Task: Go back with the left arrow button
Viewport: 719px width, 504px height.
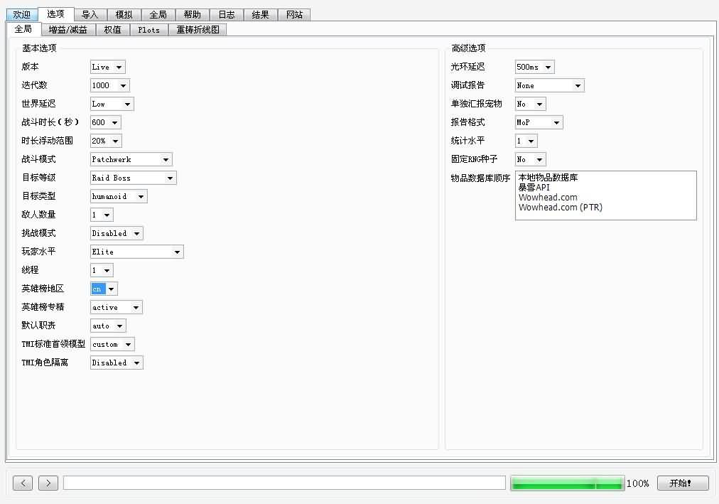Action: [x=23, y=483]
